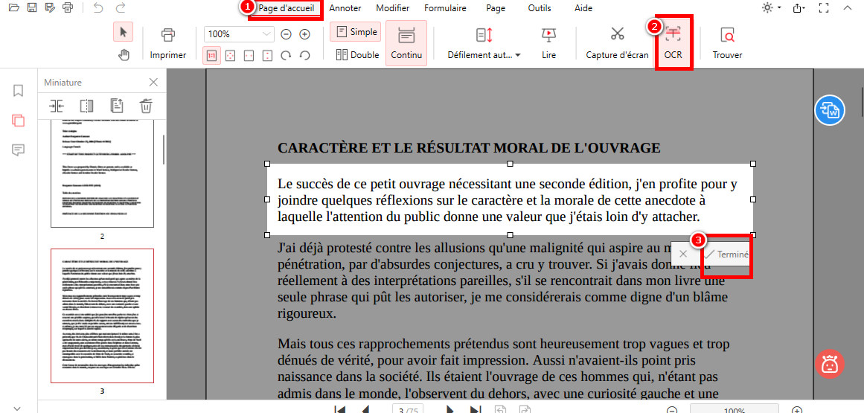Open the Modifier tab
This screenshot has height=413, width=864.
[x=392, y=8]
